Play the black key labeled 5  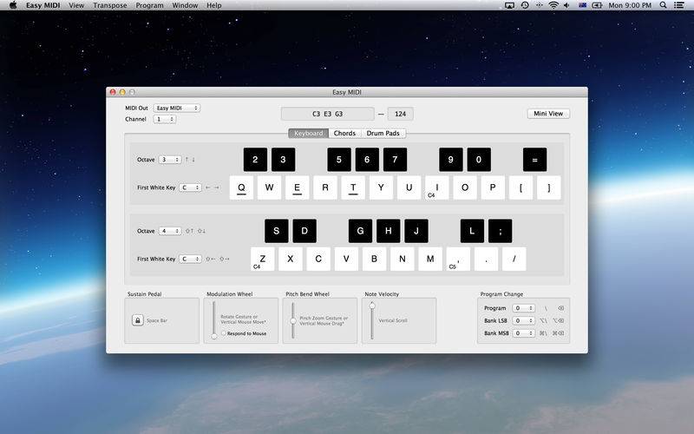(x=339, y=160)
